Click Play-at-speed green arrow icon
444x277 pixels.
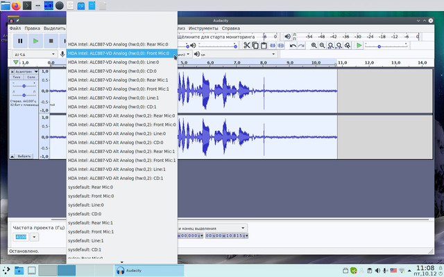click(x=359, y=45)
